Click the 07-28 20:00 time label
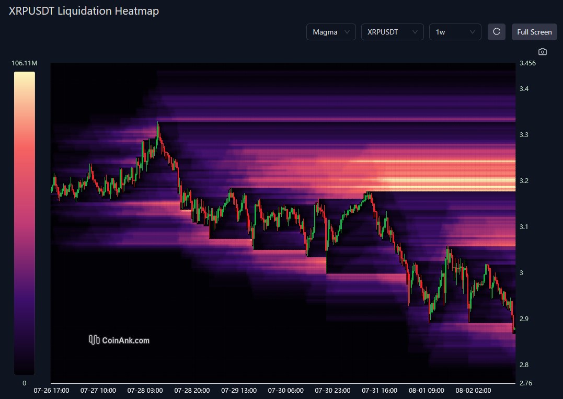 tap(192, 391)
